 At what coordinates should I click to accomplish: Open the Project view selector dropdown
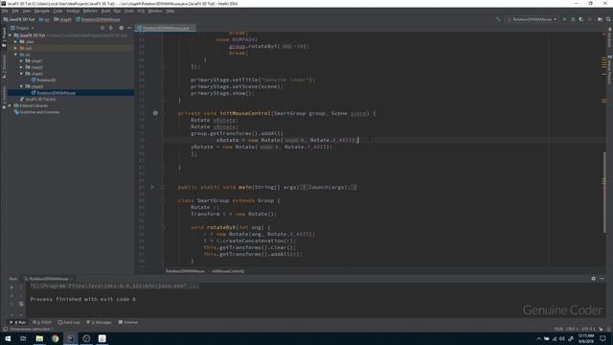[x=23, y=28]
